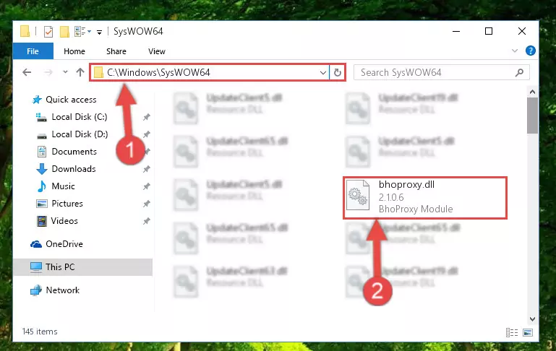Click the pin icon beside Downloads
The height and width of the screenshot is (351, 556).
coord(147,169)
